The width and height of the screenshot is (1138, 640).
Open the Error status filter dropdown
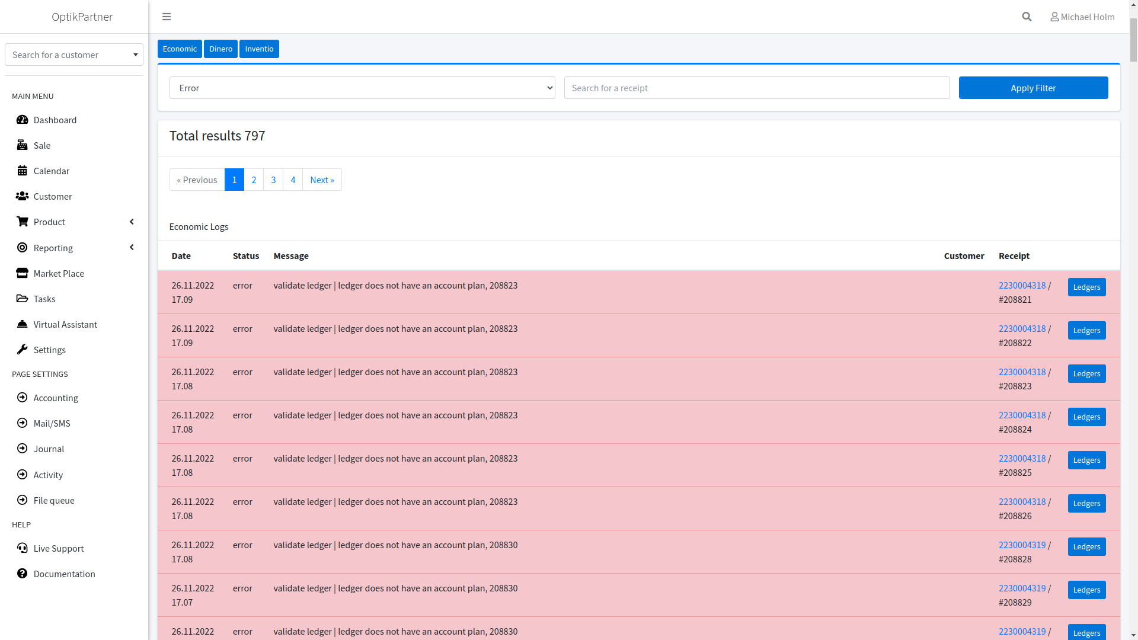(362, 88)
